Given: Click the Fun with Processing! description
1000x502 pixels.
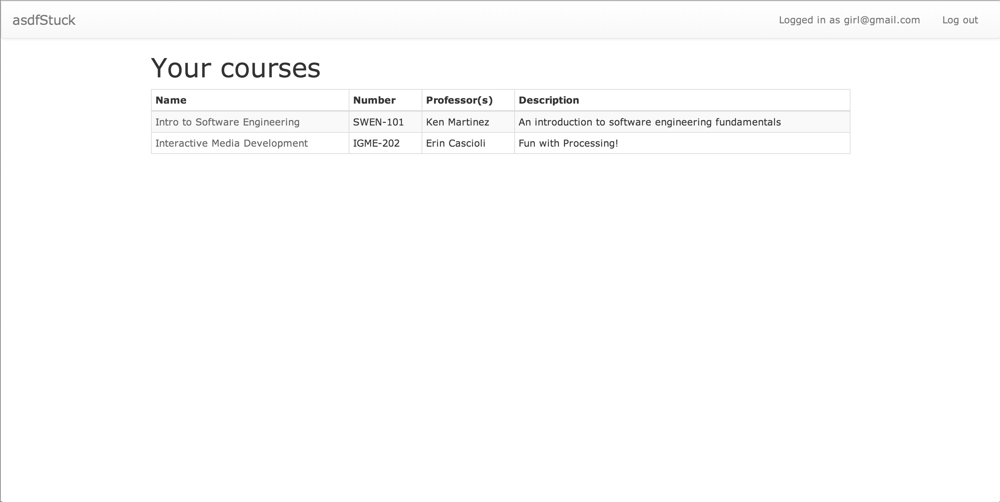Looking at the screenshot, I should coord(568,143).
